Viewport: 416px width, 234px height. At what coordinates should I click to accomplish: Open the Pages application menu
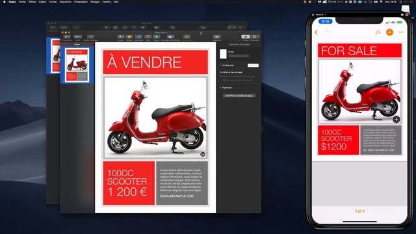tap(12, 2)
